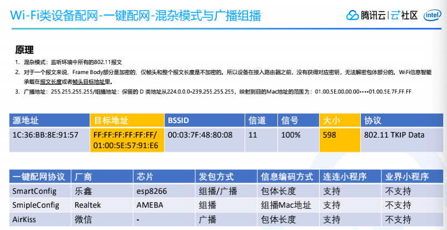Click the signal value 100%
Image resolution: width=447 pixels, height=230 pixels.
(291, 135)
